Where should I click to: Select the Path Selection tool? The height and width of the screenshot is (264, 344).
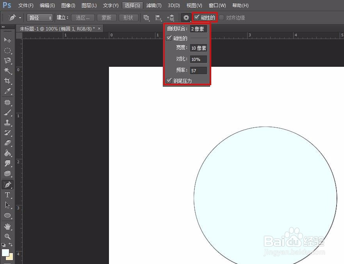coord(7,205)
